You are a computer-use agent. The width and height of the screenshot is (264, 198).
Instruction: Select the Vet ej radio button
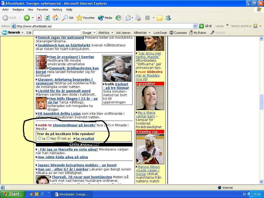(59, 138)
